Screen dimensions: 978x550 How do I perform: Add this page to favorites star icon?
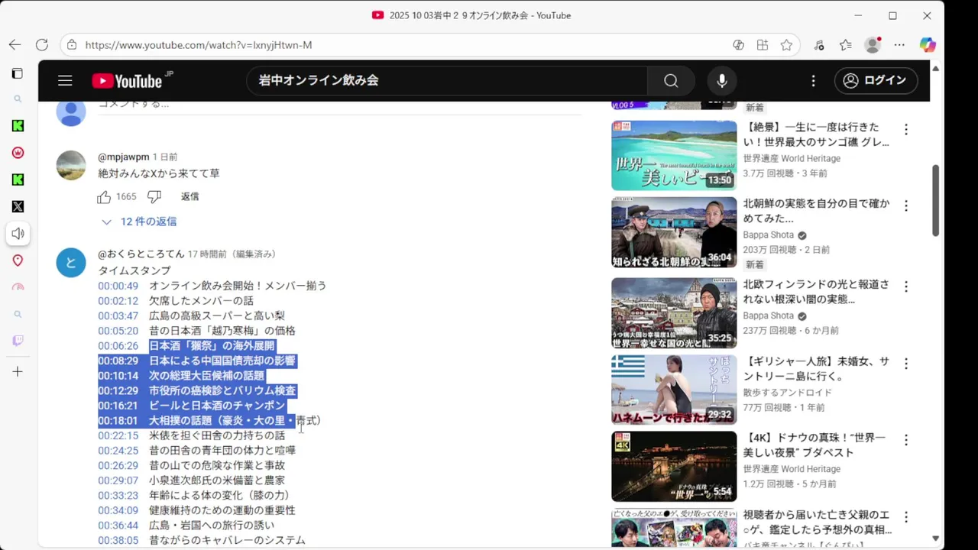786,45
